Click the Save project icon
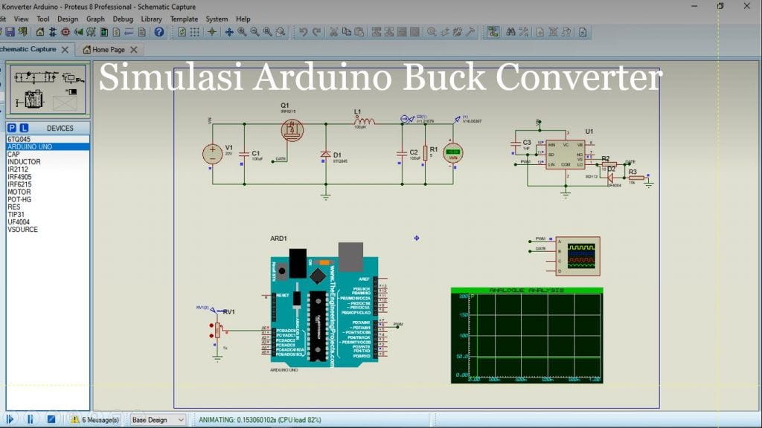This screenshot has width=762, height=428. pos(11,33)
